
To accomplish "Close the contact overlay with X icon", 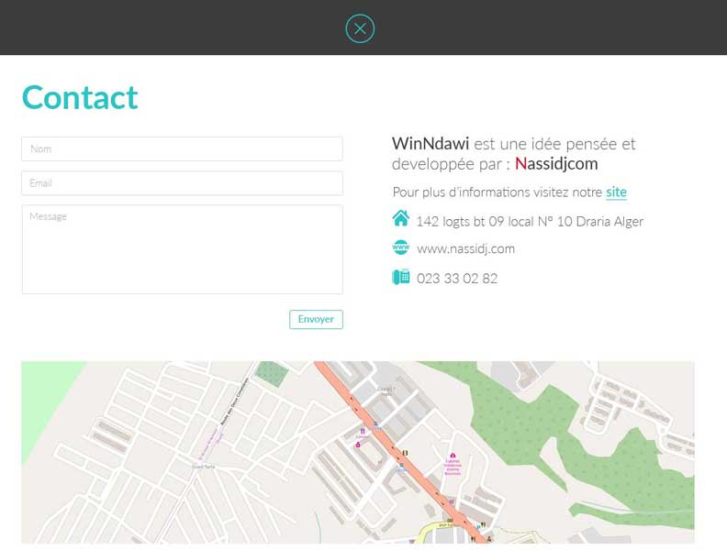I will click(x=360, y=28).
